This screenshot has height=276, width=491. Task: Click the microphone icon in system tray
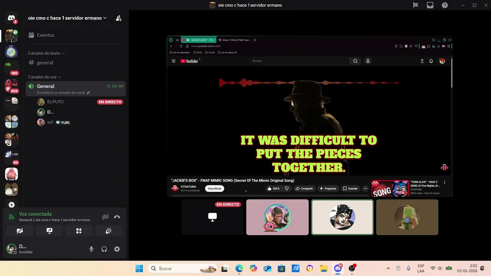[409, 268]
